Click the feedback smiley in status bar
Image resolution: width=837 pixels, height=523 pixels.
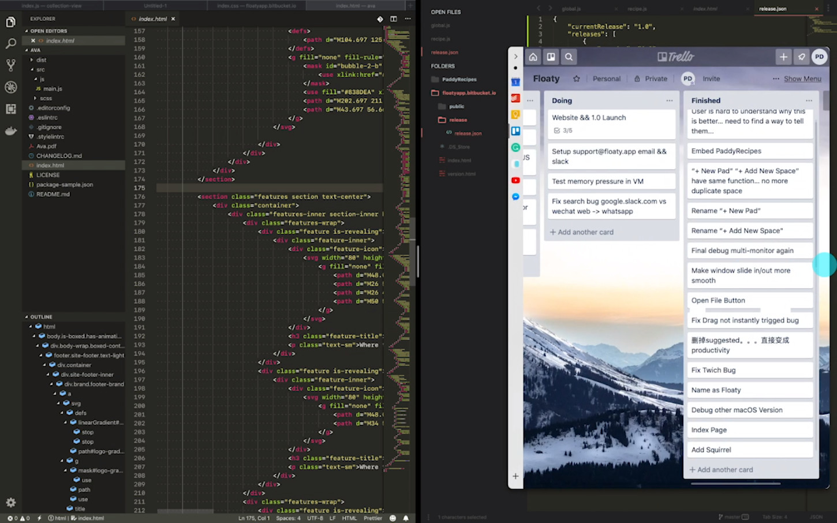click(x=393, y=518)
